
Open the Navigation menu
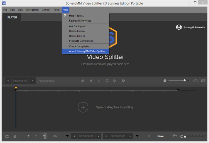tap(32, 10)
